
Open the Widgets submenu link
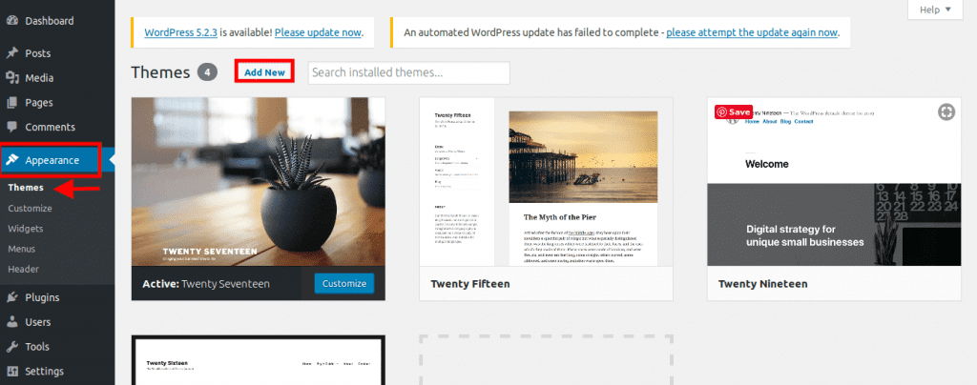click(x=26, y=229)
